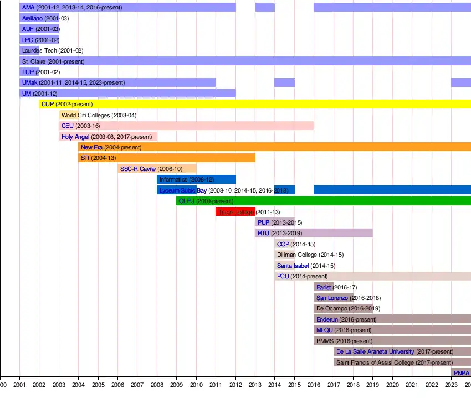Open the Arellano link

click(x=33, y=18)
